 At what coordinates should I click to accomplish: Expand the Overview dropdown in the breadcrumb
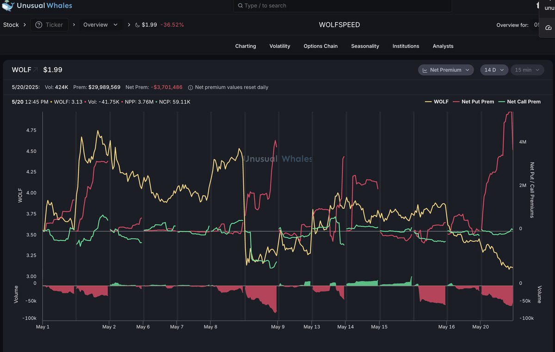click(x=100, y=25)
